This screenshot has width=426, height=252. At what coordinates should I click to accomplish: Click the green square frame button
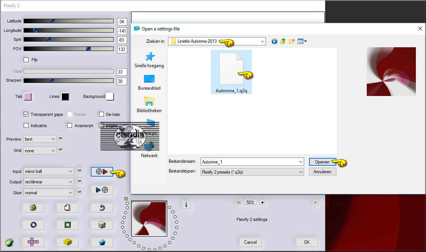(67, 225)
